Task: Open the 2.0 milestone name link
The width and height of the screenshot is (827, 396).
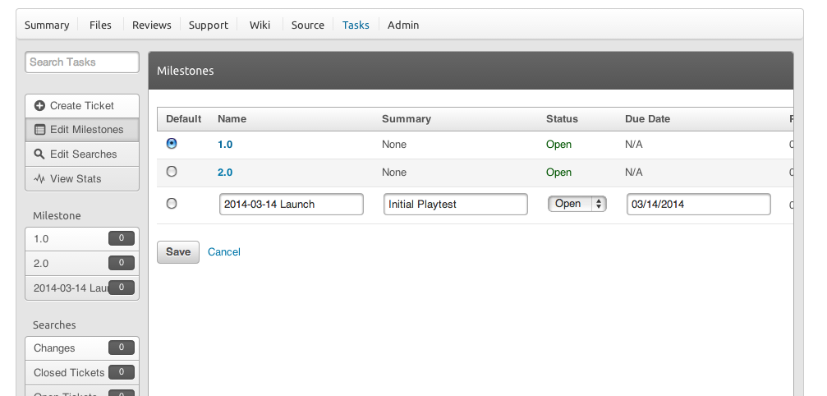Action: coord(225,173)
